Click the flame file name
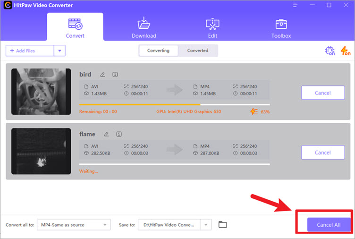Viewport: 355px width, 239px height. (x=87, y=134)
